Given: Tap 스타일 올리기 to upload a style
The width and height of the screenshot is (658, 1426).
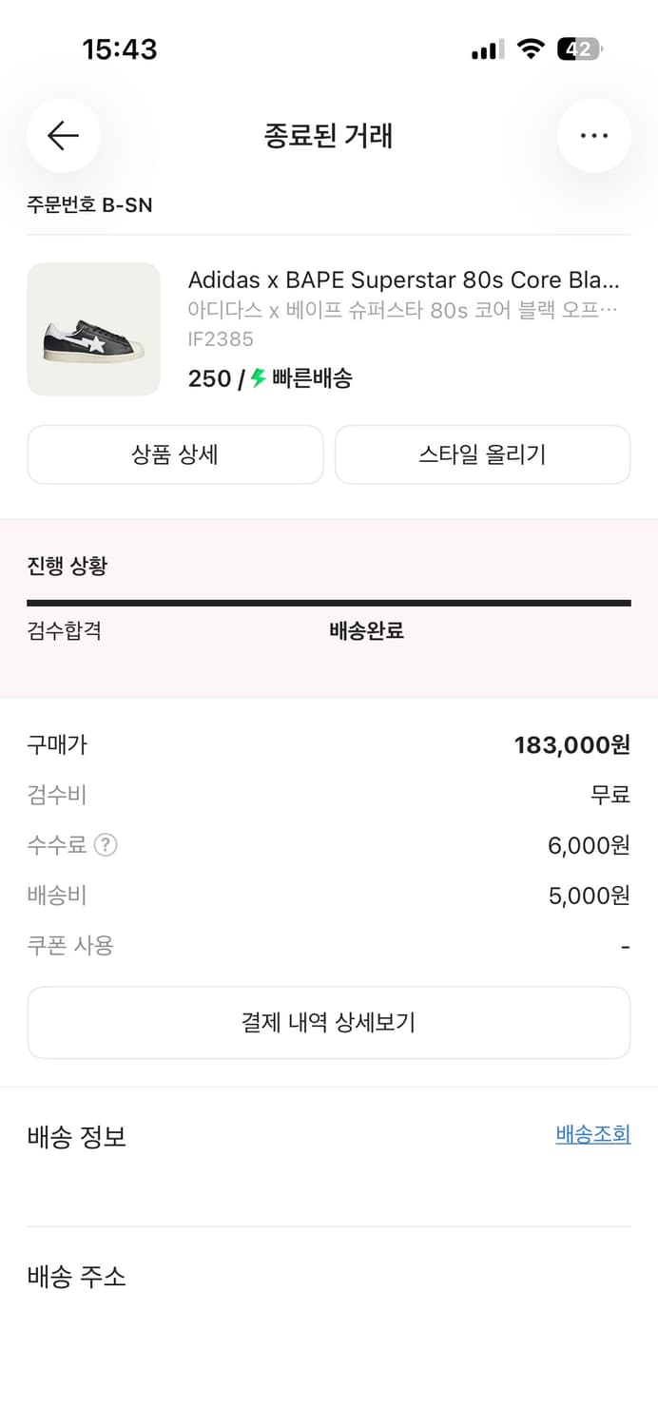Looking at the screenshot, I should pos(482,454).
